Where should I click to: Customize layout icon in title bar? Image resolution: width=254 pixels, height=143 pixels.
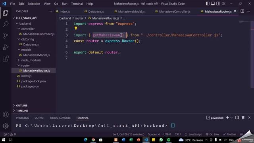(x=223, y=4)
